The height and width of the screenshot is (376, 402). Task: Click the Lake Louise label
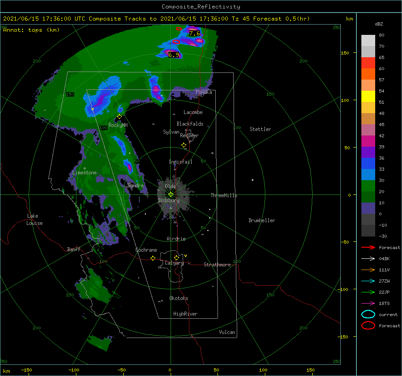[x=35, y=220]
